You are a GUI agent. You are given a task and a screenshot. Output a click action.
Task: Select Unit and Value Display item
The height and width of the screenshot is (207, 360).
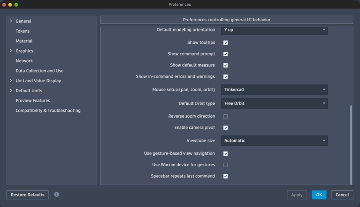pos(38,81)
